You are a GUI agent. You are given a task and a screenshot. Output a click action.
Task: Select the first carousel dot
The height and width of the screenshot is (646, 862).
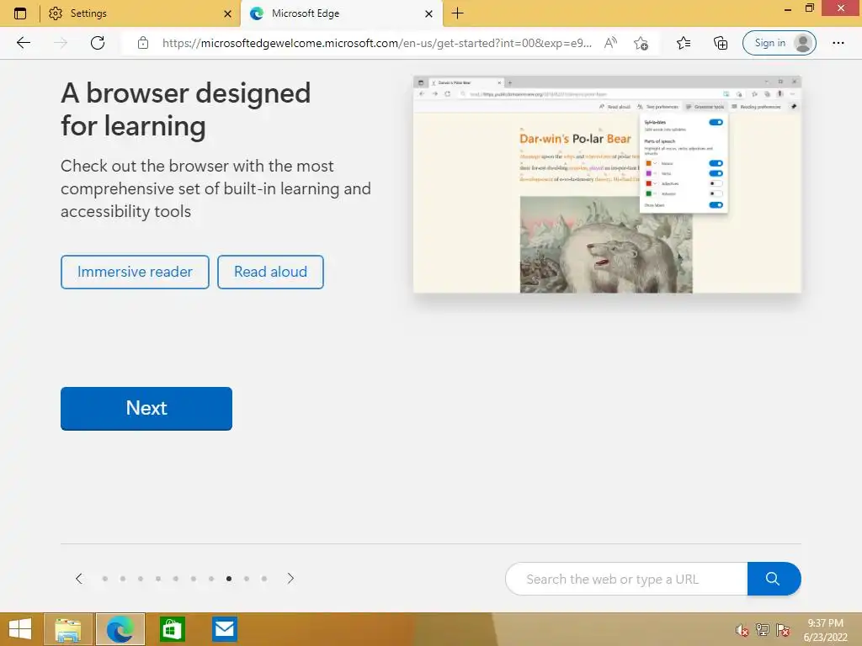[x=105, y=579]
